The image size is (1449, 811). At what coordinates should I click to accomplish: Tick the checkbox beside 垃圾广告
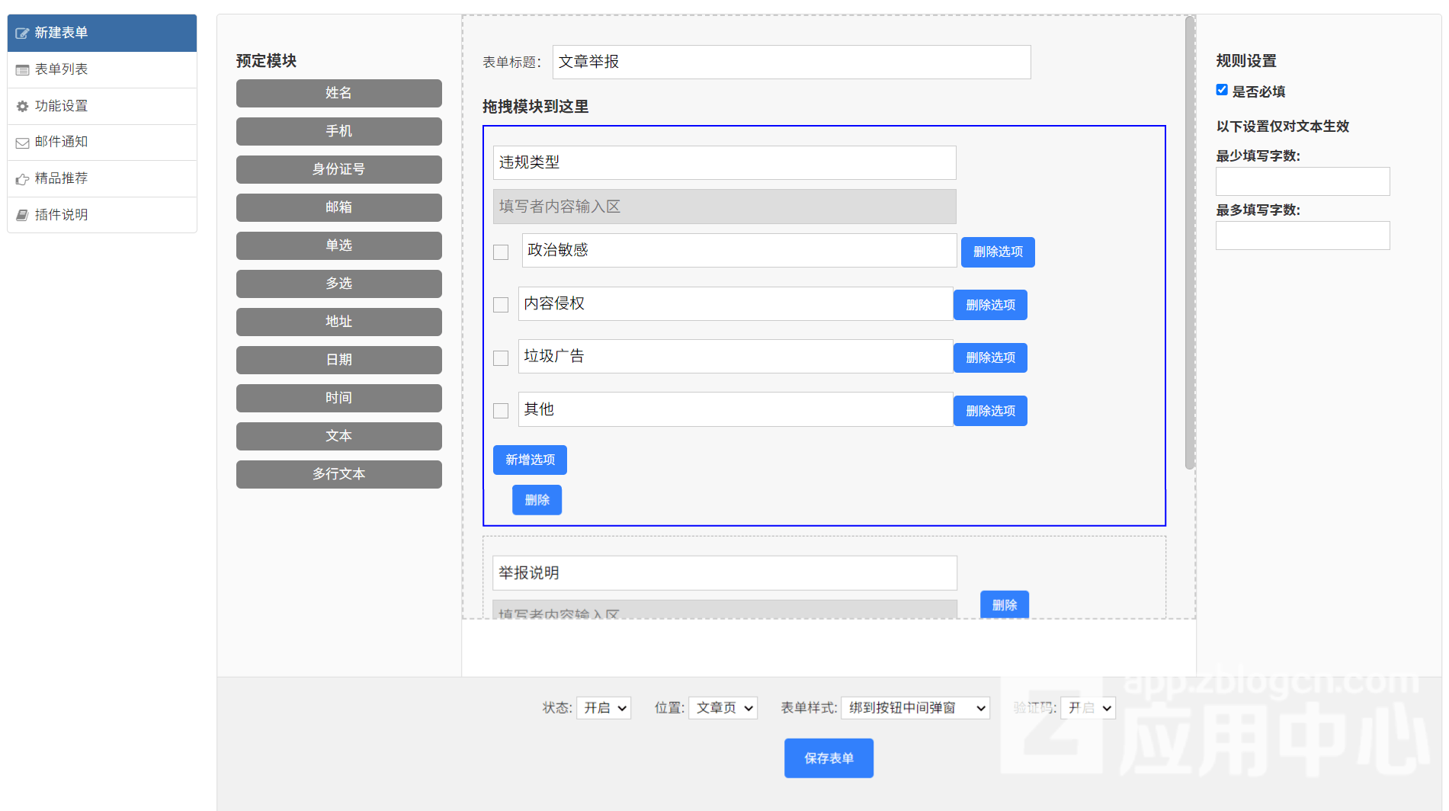pyautogui.click(x=501, y=358)
